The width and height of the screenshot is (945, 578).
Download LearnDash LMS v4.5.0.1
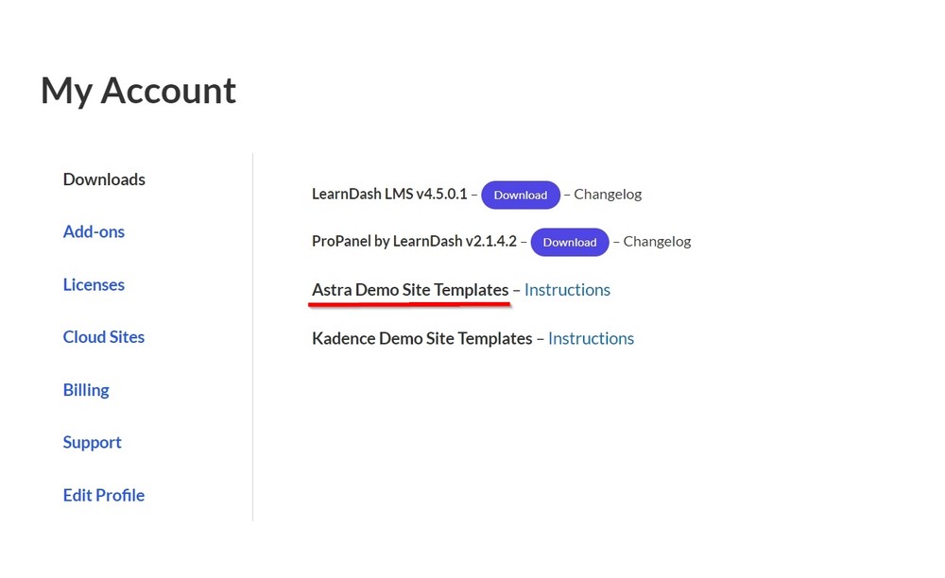click(x=521, y=195)
